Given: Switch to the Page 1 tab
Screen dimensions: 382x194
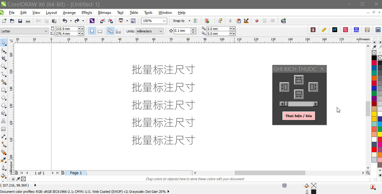Looking at the screenshot, I should tap(76, 173).
